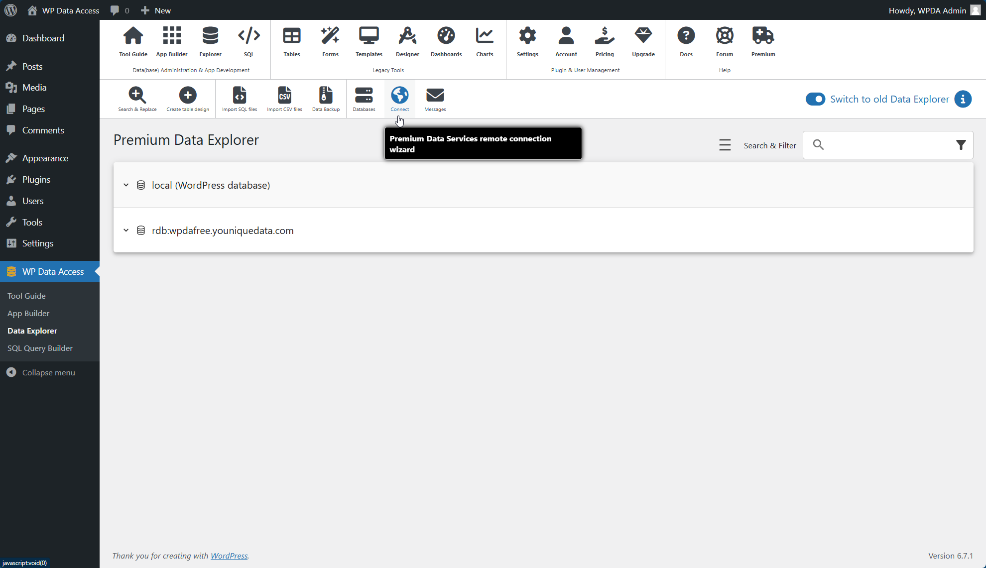Go to Plugins in the sidebar
Image resolution: width=986 pixels, height=568 pixels.
(x=36, y=180)
